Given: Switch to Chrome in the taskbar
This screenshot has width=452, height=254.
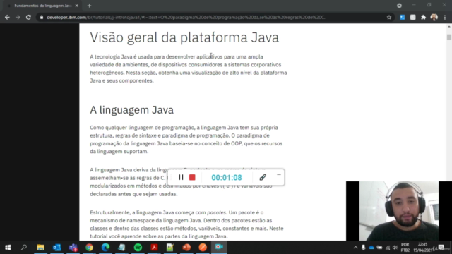Looking at the screenshot, I should pos(89,248).
